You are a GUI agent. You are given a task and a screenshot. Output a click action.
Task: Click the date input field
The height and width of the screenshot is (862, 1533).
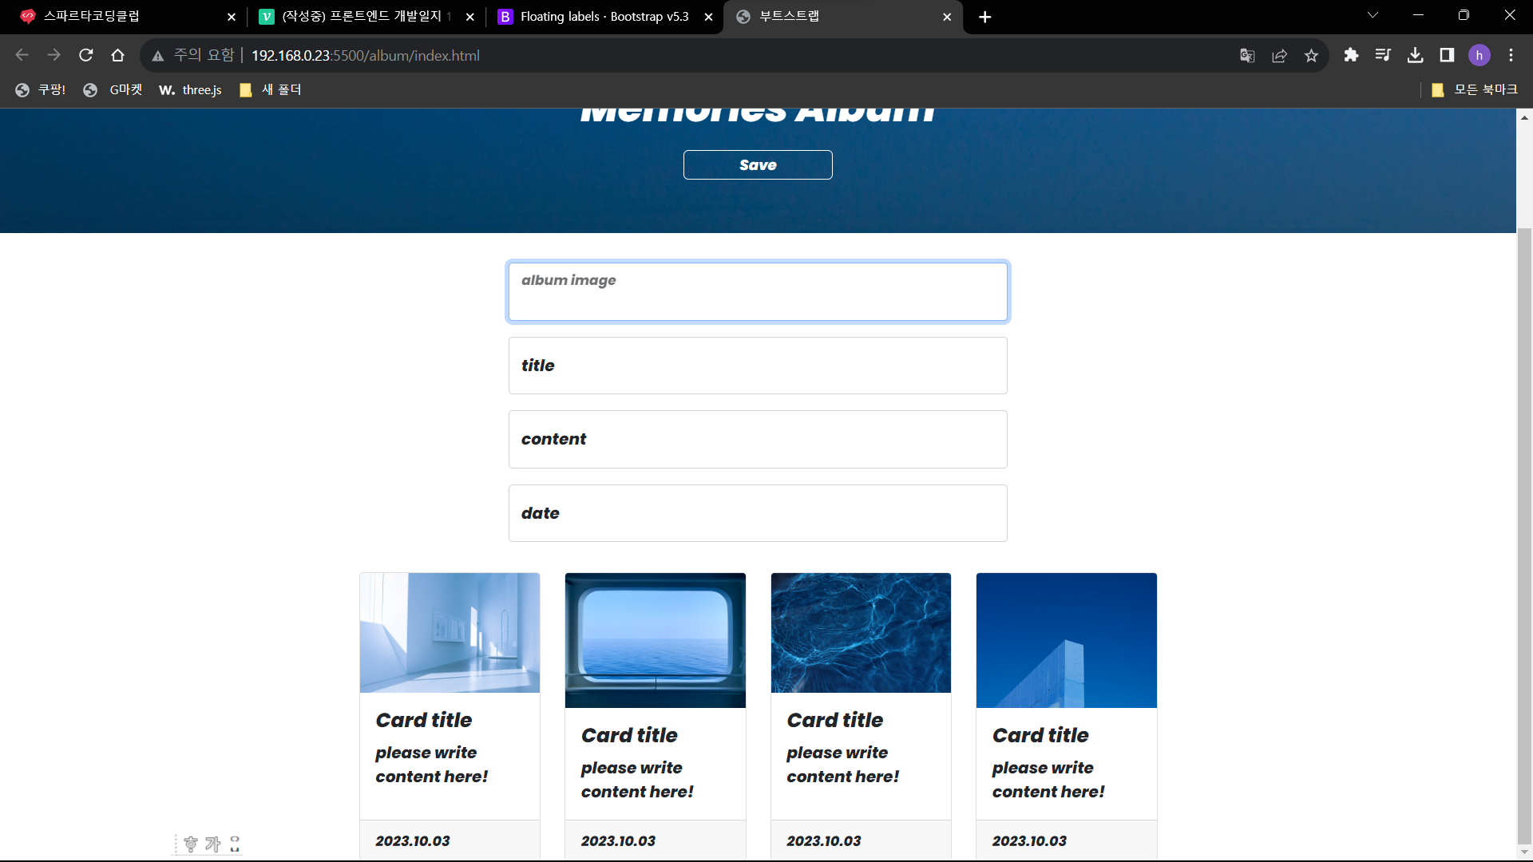(758, 513)
